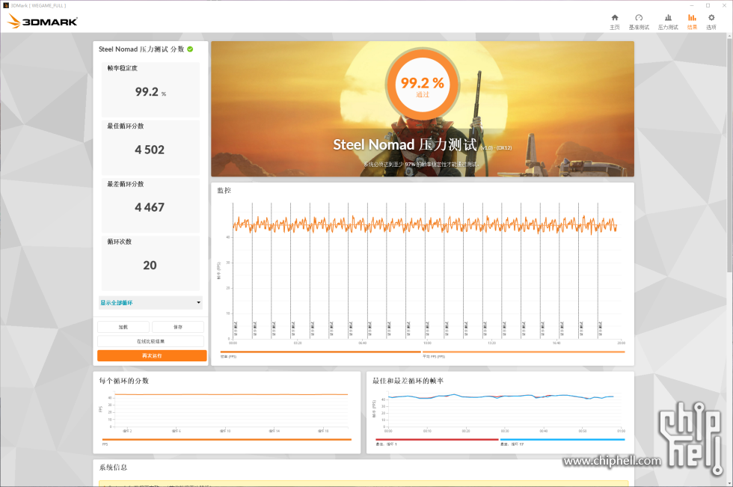Toggle the 平均 FPS legend bar in the 监控 chart
Viewport: 733px width, 487px height.
[x=524, y=352]
